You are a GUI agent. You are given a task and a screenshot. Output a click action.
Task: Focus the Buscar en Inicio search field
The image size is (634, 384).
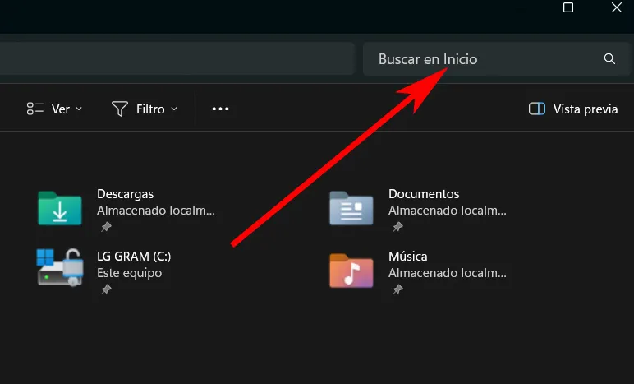[496, 59]
